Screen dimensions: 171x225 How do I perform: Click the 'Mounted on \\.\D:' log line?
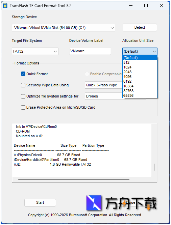coord(29,136)
